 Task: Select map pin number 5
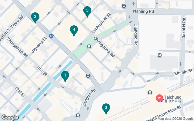(x=87, y=11)
